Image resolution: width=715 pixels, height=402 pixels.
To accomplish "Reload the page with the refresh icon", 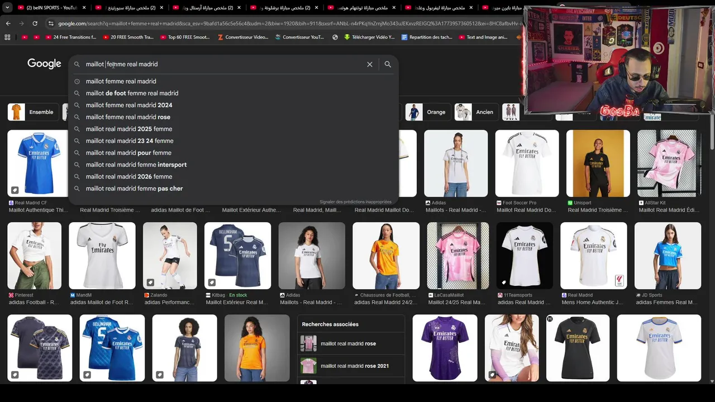I will (35, 23).
